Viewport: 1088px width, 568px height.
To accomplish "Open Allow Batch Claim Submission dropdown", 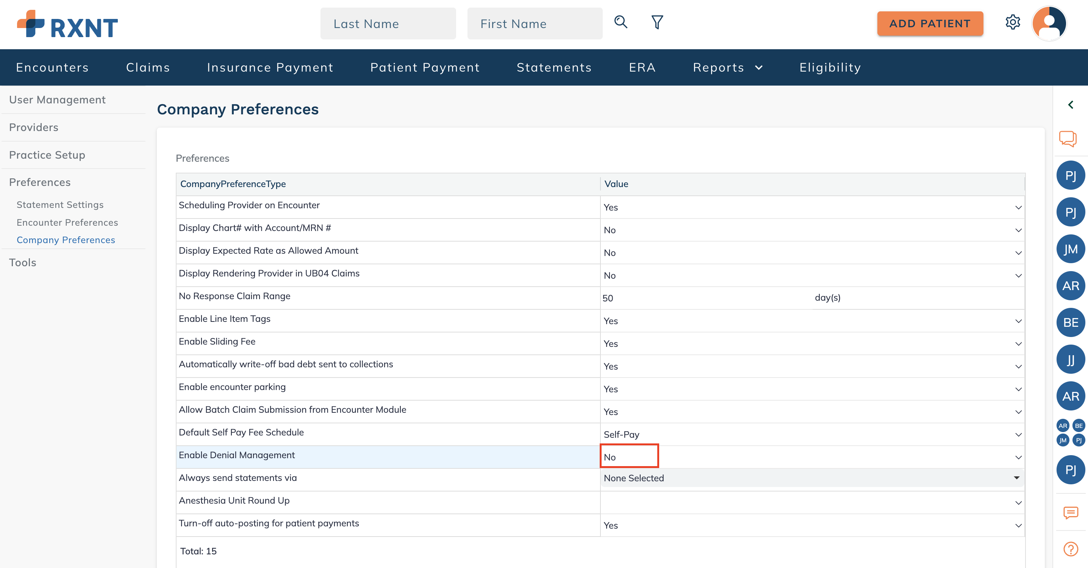I will pos(812,412).
